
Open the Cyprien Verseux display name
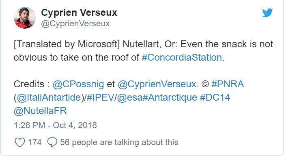[79, 13]
